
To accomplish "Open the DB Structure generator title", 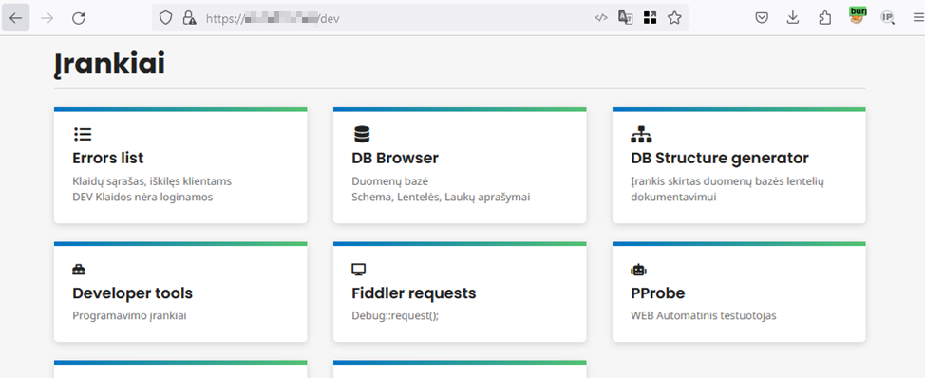I will pyautogui.click(x=720, y=158).
